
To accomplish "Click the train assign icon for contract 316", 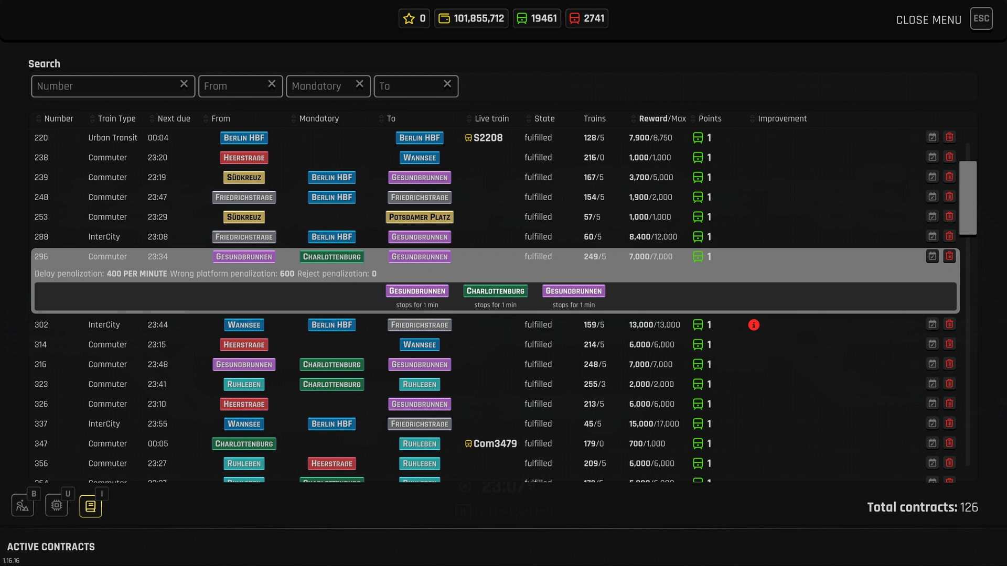I will [698, 364].
